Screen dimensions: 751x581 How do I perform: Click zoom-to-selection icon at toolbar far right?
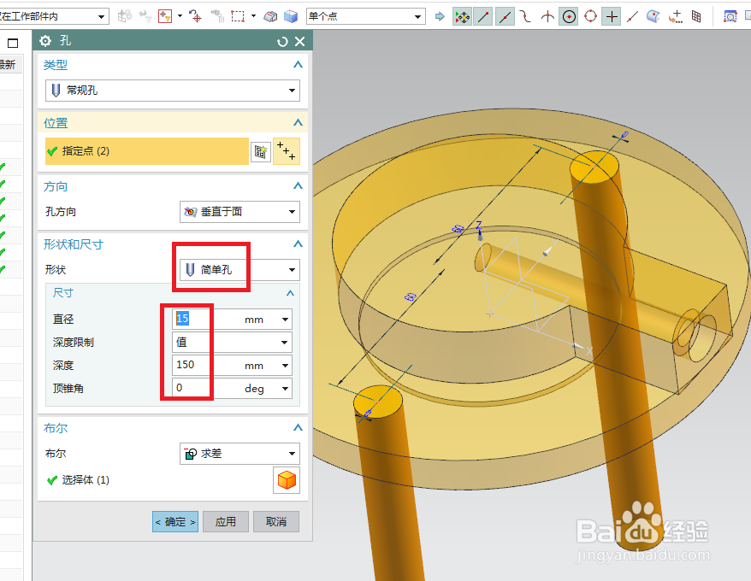730,17
